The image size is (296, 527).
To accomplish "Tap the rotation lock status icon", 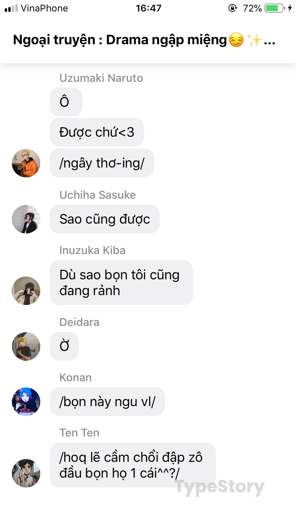I will (233, 8).
